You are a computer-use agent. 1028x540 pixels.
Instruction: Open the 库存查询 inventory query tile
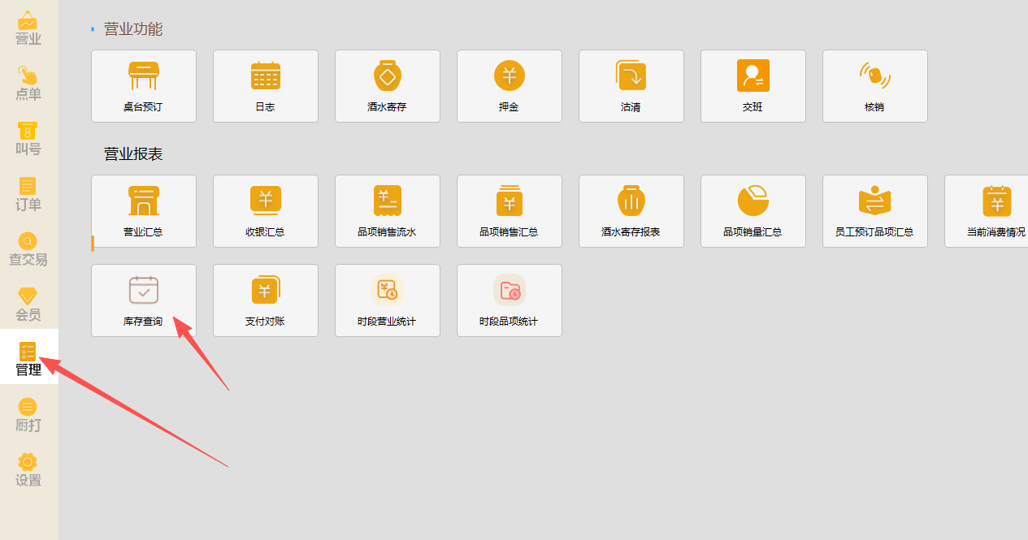[x=144, y=300]
